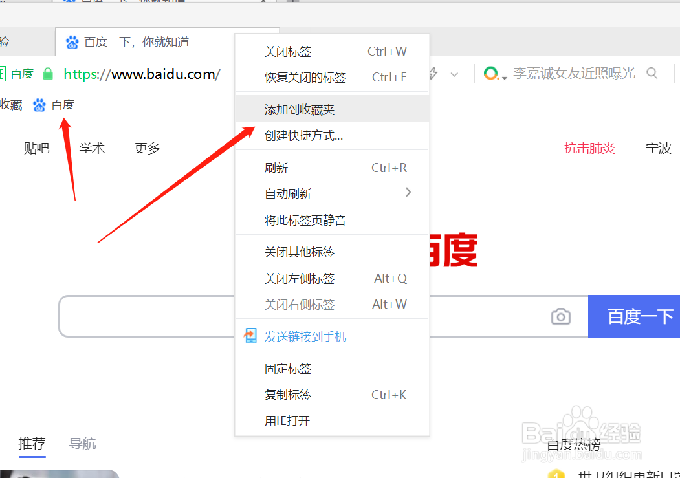Image resolution: width=680 pixels, height=478 pixels.
Task: Open the 更多 link
Action: point(148,148)
